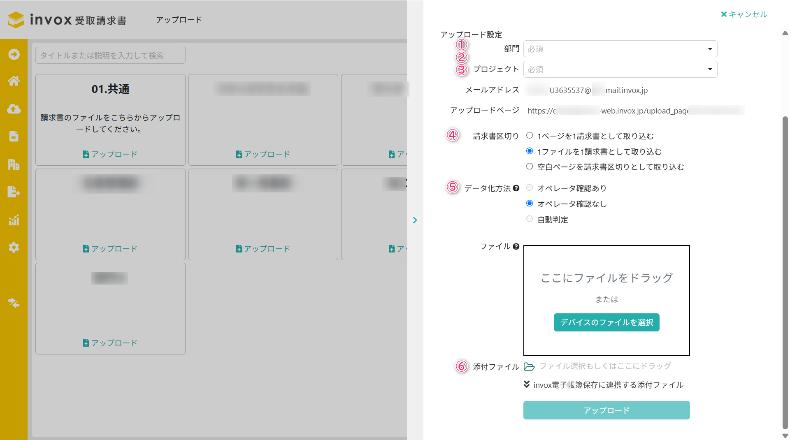The image size is (790, 440).
Task: Open the building company sidebar icon
Action: coord(14,164)
